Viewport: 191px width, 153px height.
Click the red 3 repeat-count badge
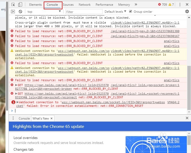click(13, 102)
